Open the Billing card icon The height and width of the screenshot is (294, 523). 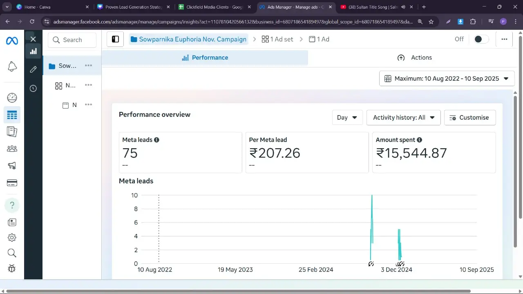point(12,183)
